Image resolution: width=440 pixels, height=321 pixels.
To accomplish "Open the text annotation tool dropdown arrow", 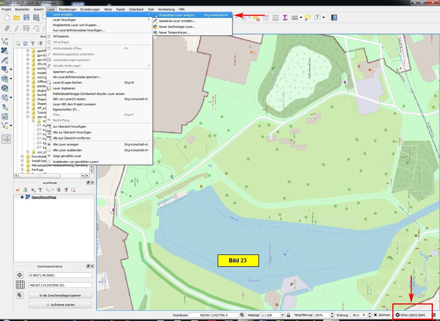I will click(x=324, y=18).
